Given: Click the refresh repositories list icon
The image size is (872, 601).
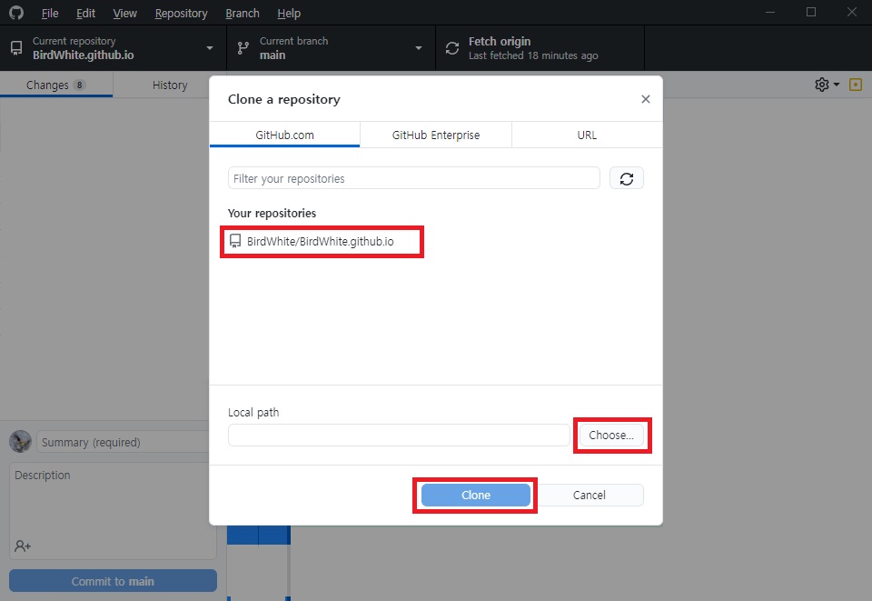Looking at the screenshot, I should tap(627, 178).
